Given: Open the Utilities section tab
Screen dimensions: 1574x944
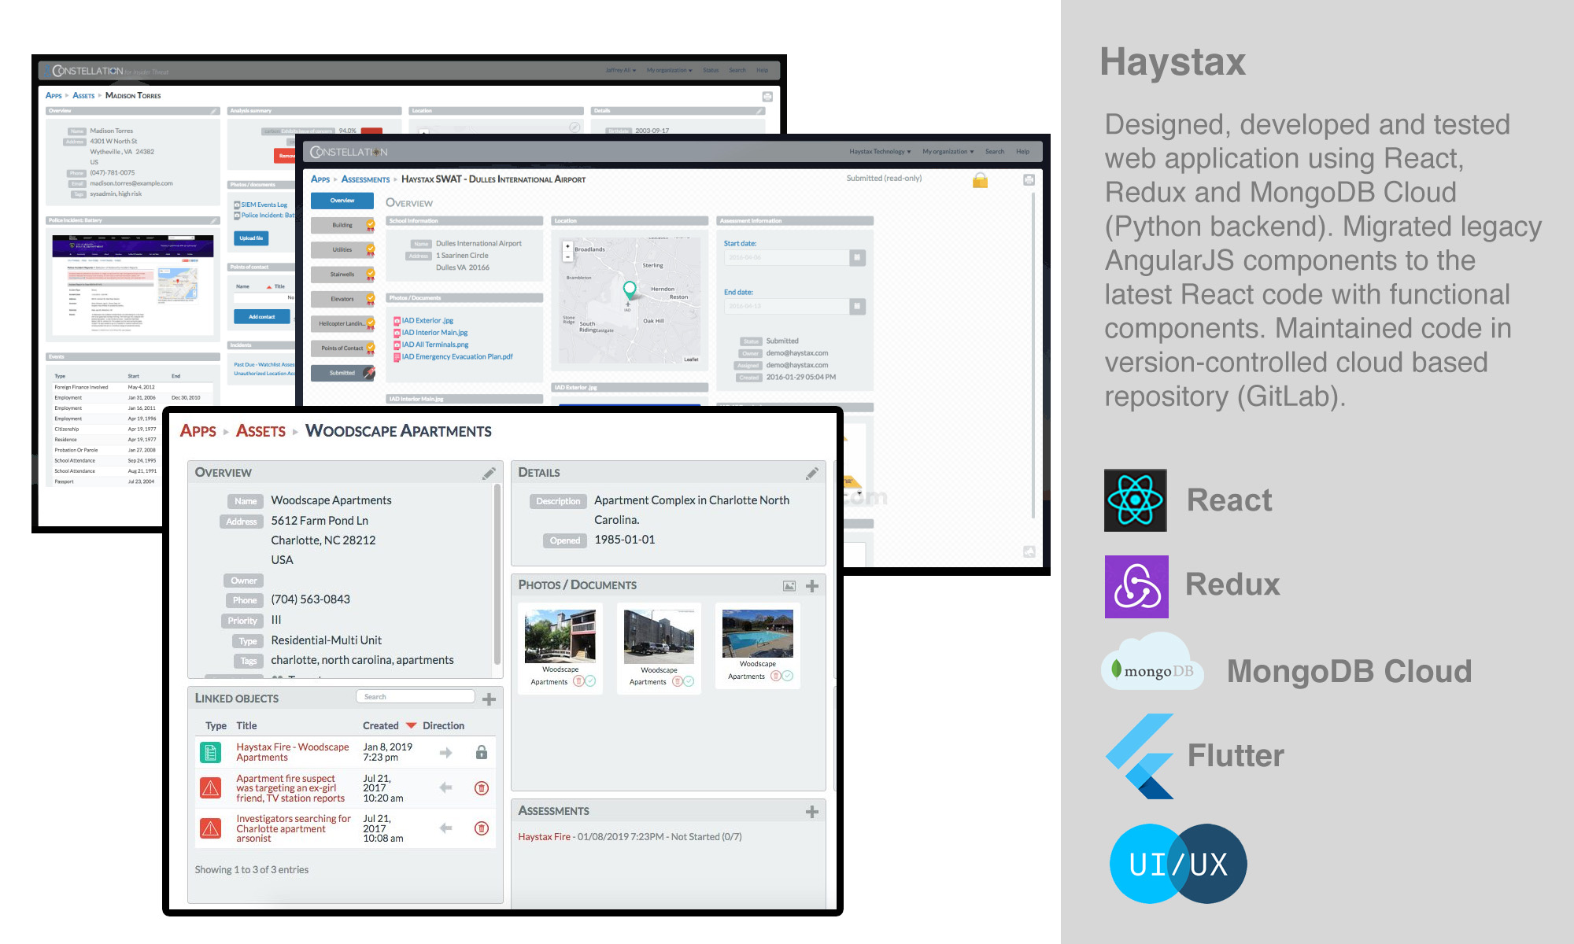Looking at the screenshot, I should tap(342, 250).
